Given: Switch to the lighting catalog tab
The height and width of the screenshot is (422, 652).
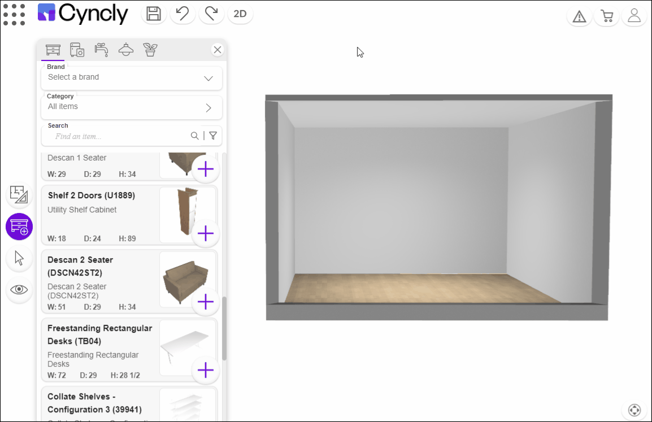Looking at the screenshot, I should pyautogui.click(x=126, y=50).
